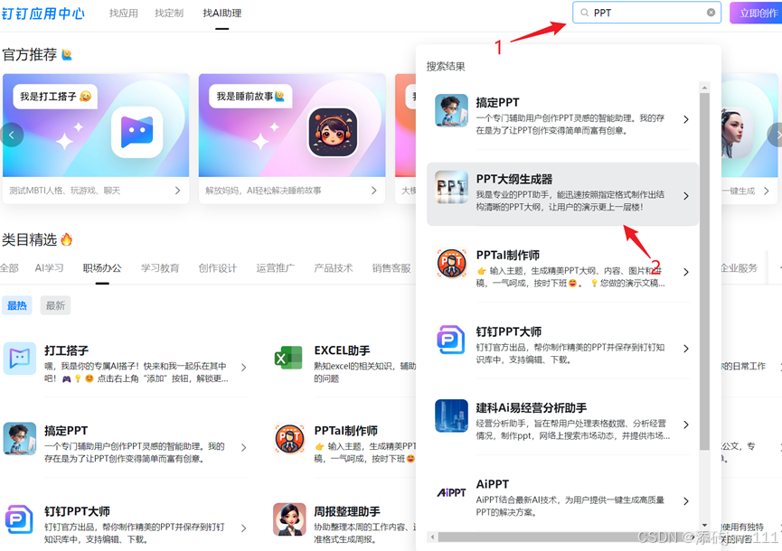Select the 学习教育 category tab
Viewport: 782px width, 551px height.
[x=160, y=268]
